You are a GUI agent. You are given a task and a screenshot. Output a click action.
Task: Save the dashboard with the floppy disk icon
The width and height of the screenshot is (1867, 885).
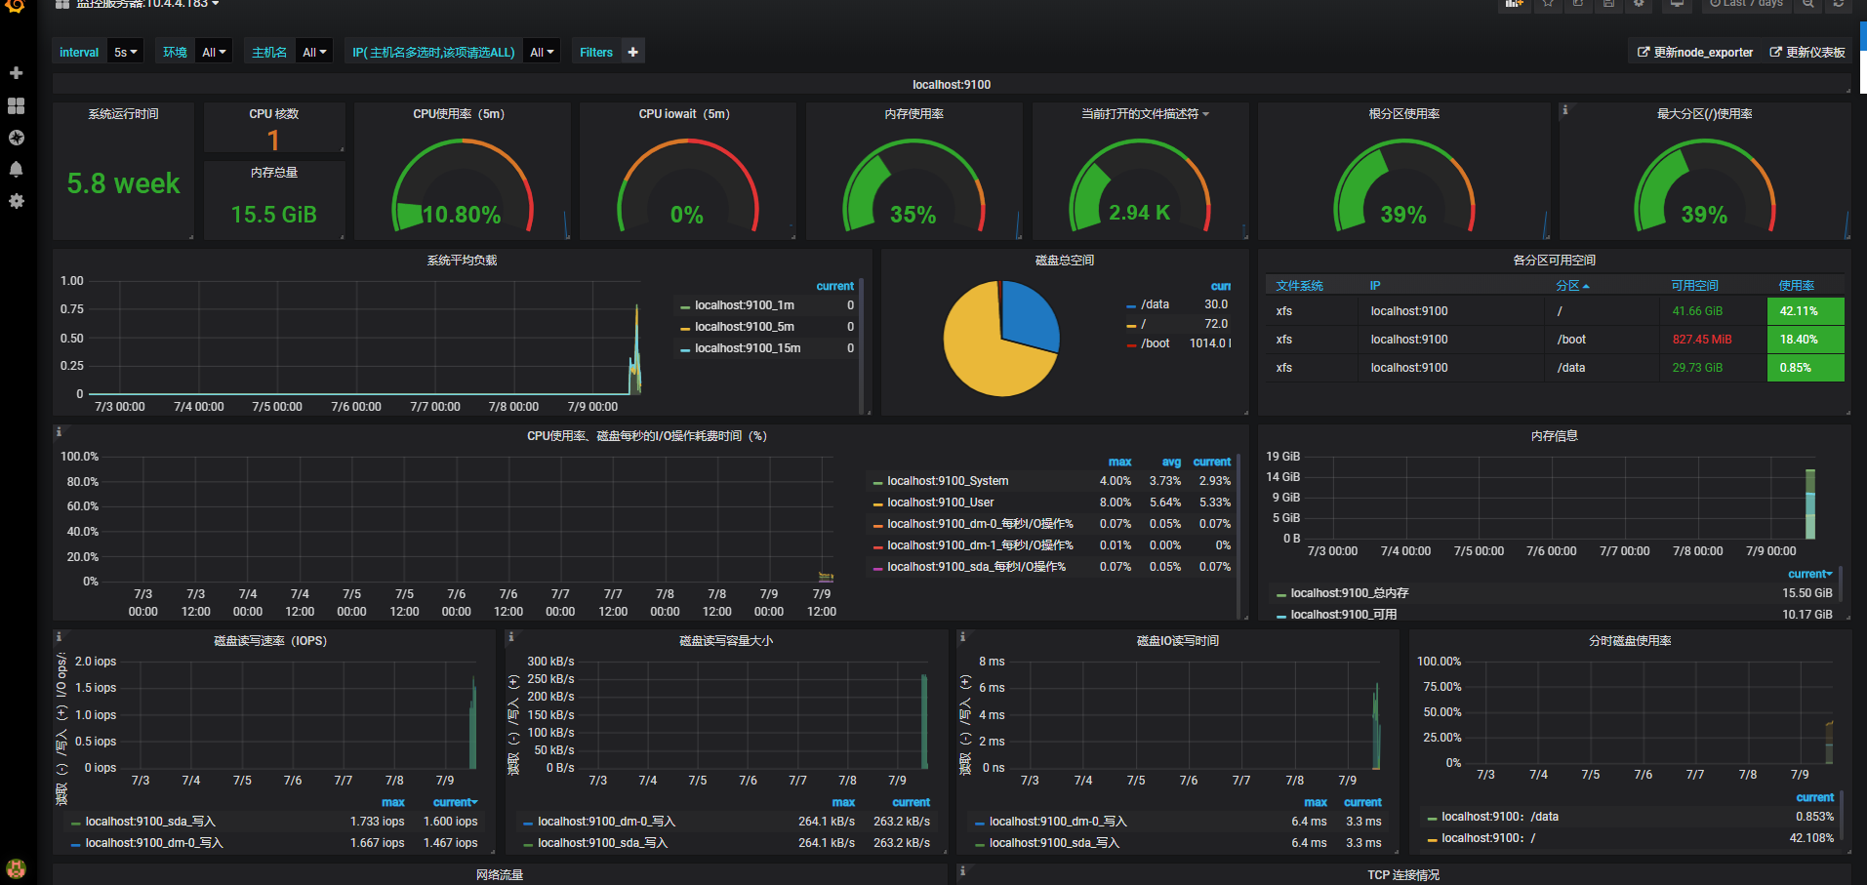(x=1609, y=5)
